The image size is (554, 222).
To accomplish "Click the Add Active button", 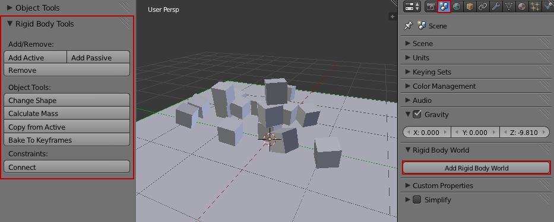I will click(x=35, y=57).
